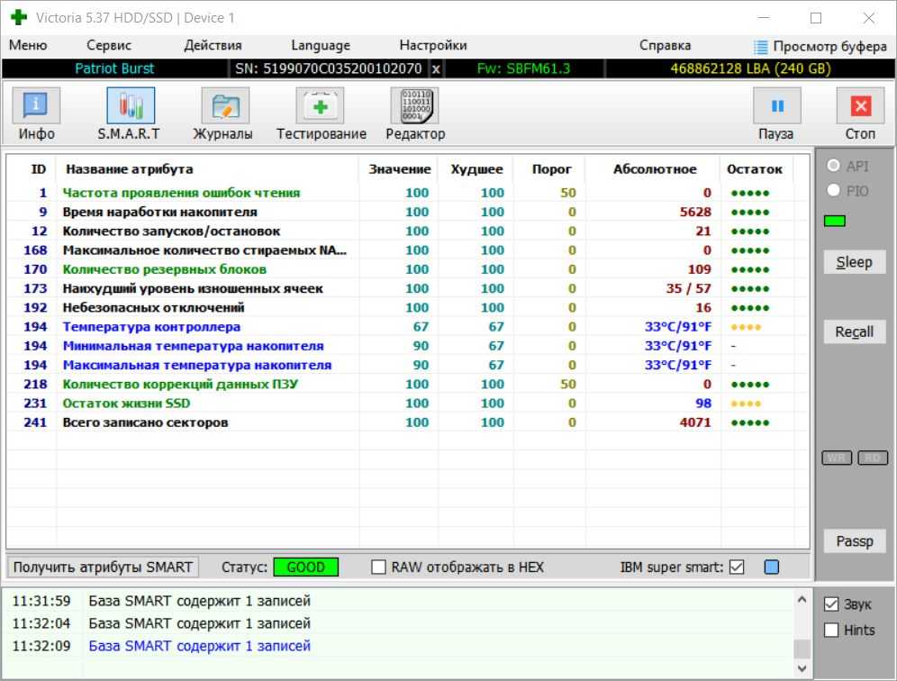Click the Значение column header
Screen dimensions: 897x681
click(399, 169)
